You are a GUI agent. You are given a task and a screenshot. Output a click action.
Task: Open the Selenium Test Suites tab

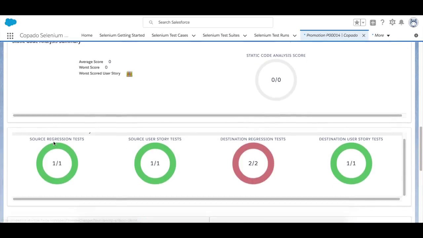click(x=221, y=35)
